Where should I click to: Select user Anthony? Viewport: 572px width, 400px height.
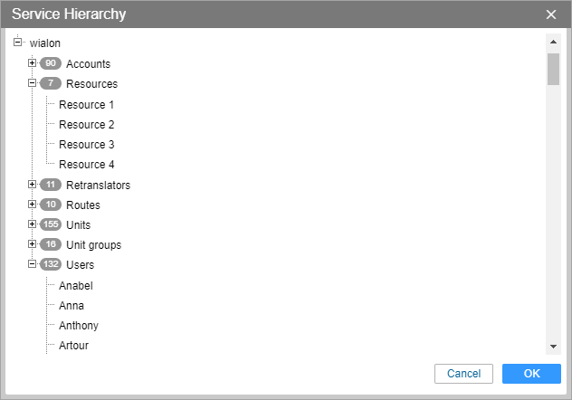79,325
